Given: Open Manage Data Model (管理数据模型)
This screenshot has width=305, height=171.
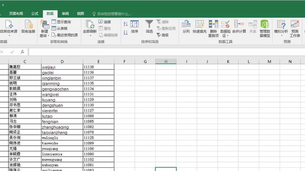Looking at the screenshot, I should [265, 28].
